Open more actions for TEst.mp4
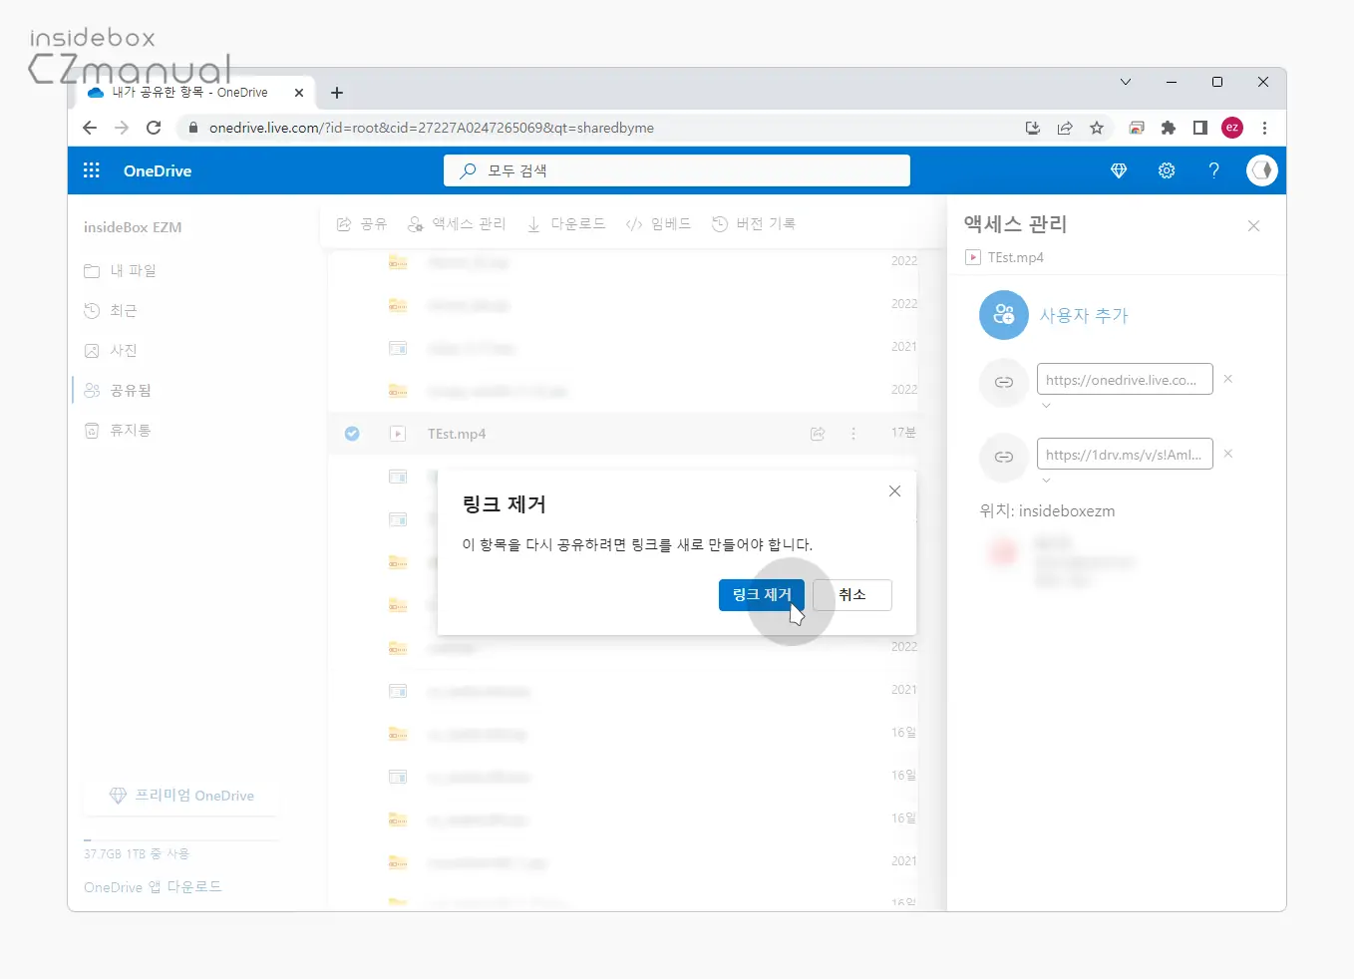 tap(853, 434)
